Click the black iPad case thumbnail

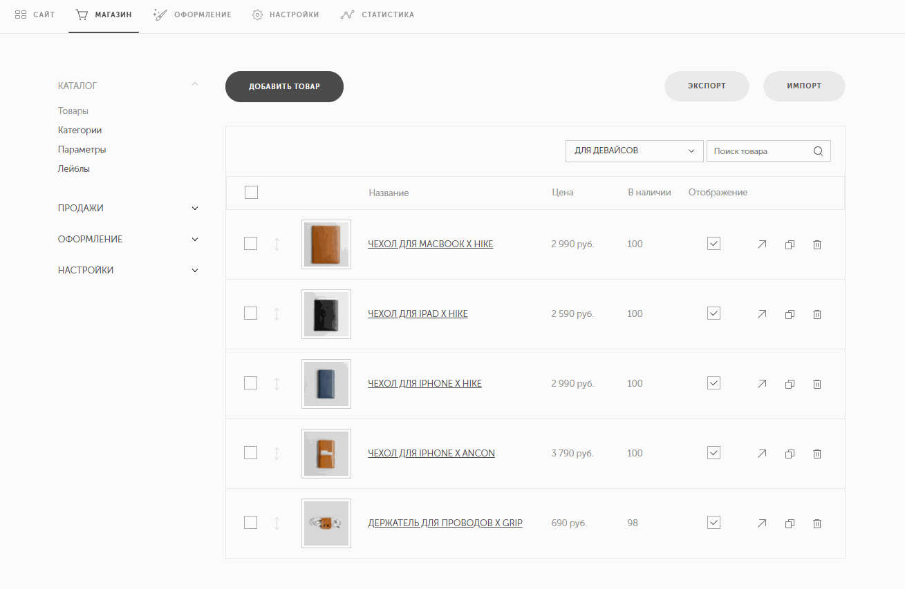pyautogui.click(x=326, y=314)
